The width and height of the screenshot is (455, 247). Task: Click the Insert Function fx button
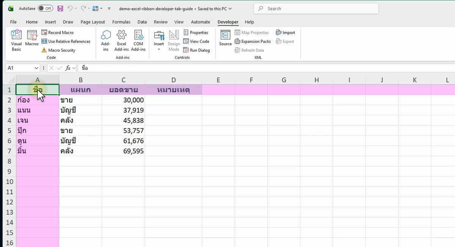68,68
